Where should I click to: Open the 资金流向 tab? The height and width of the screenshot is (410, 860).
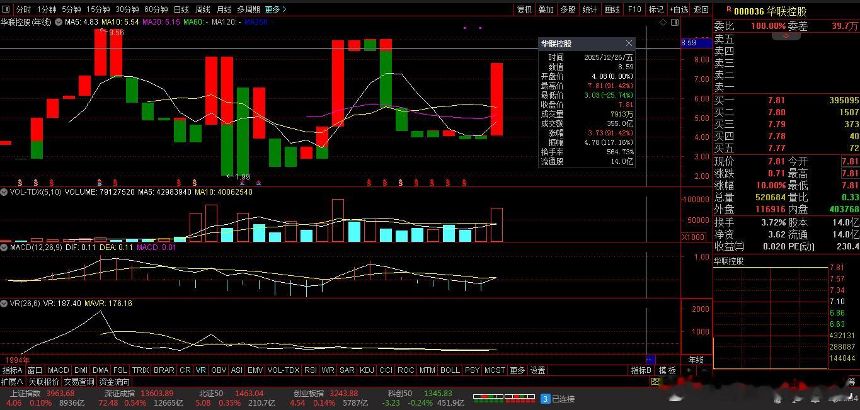coord(114,382)
